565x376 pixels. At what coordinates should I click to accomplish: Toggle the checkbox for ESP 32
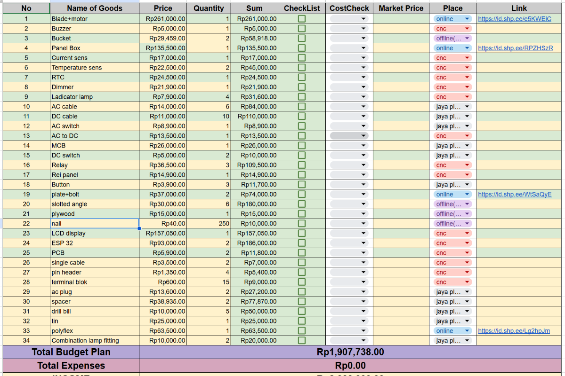point(302,243)
